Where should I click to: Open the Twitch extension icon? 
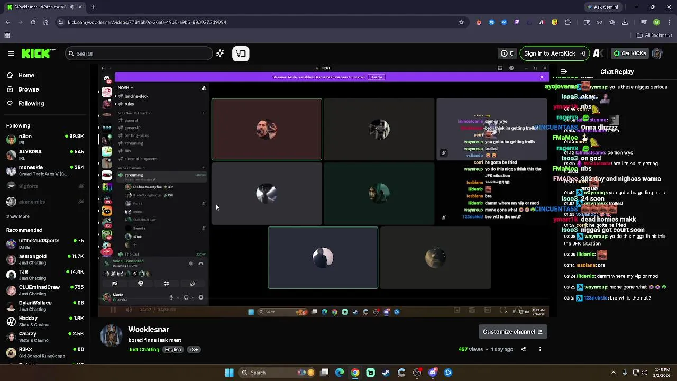click(517, 22)
